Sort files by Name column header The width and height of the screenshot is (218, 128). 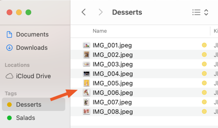click(x=100, y=31)
